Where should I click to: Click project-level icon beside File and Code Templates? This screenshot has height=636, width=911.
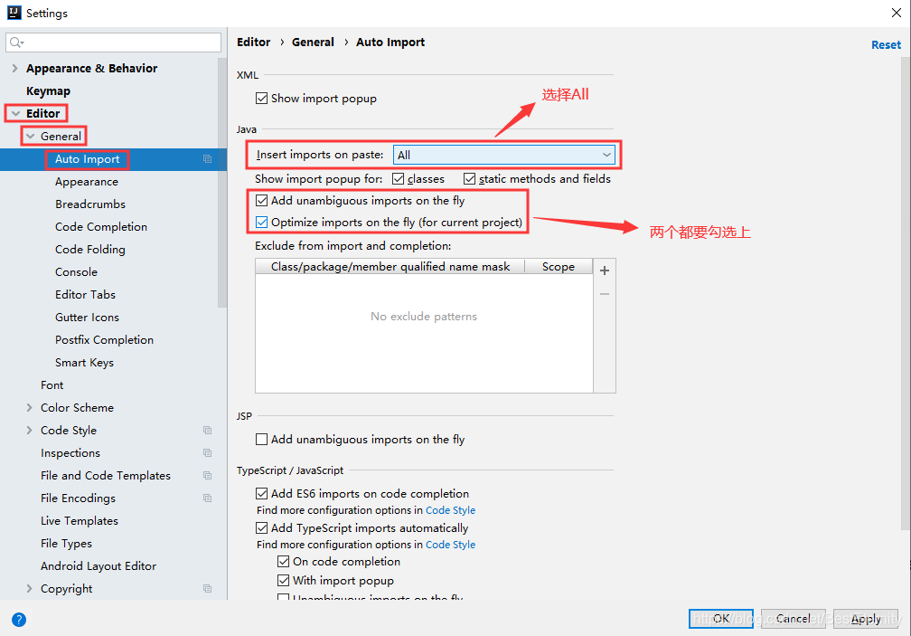(208, 476)
